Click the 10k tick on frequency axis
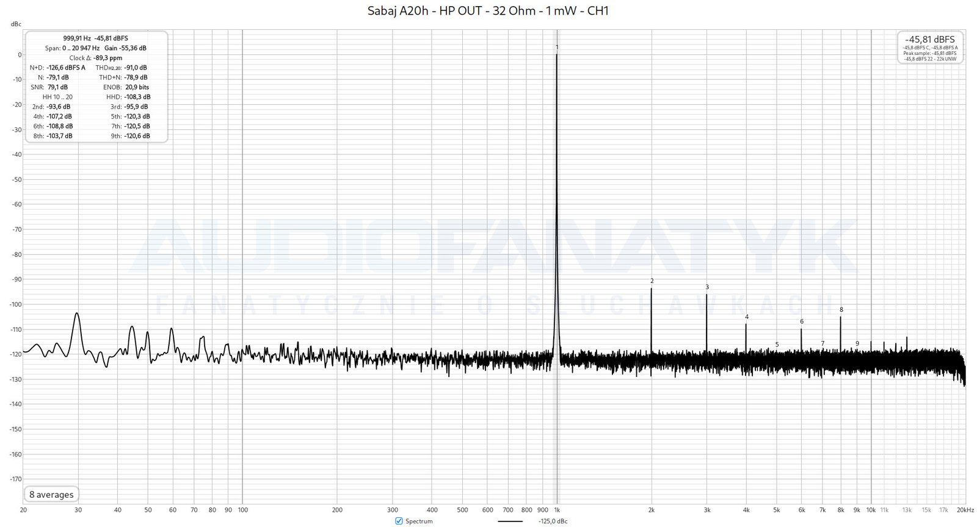The height and width of the screenshot is (527, 977). point(871,510)
